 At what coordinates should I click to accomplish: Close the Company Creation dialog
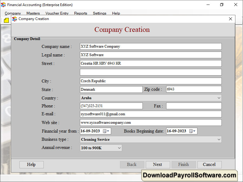pos(231,19)
